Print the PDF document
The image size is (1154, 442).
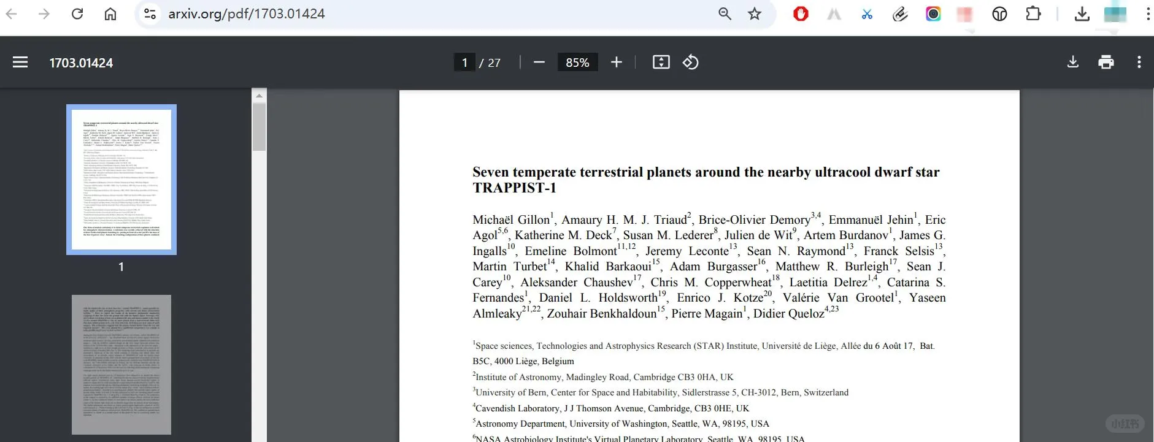[x=1106, y=62]
